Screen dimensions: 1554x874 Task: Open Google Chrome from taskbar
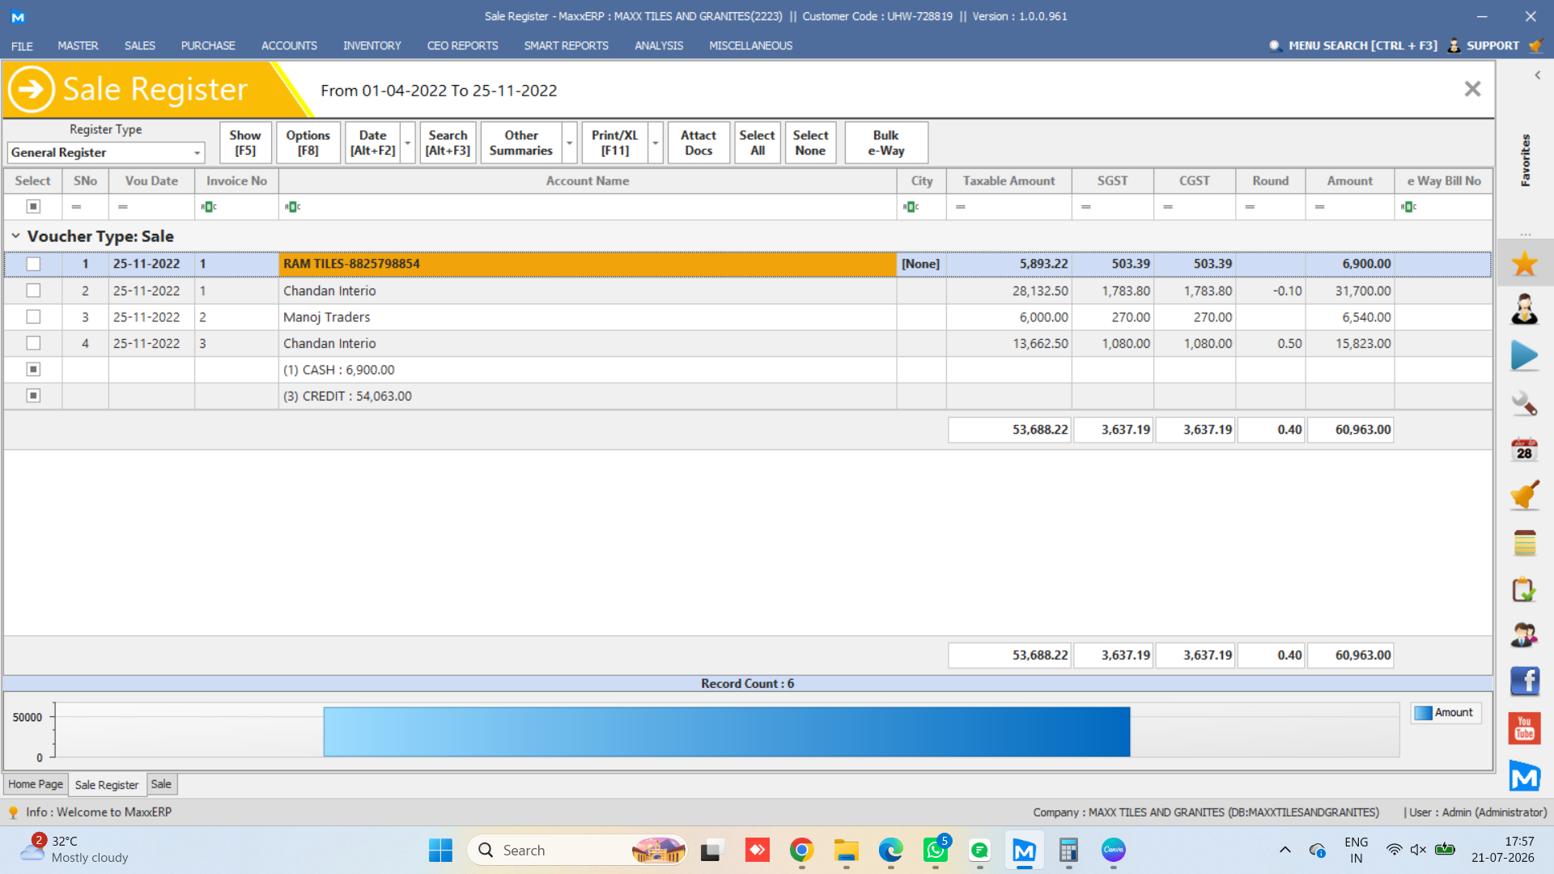coord(801,850)
